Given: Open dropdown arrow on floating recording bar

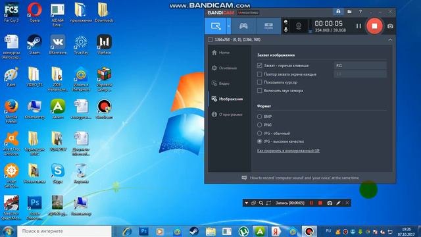Looking at the screenshot, I should [247, 203].
